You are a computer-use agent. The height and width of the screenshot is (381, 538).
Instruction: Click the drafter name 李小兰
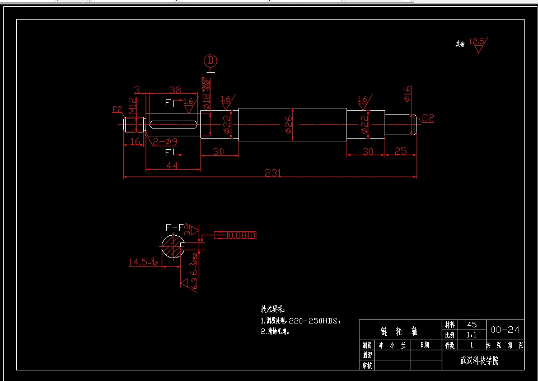pos(392,345)
